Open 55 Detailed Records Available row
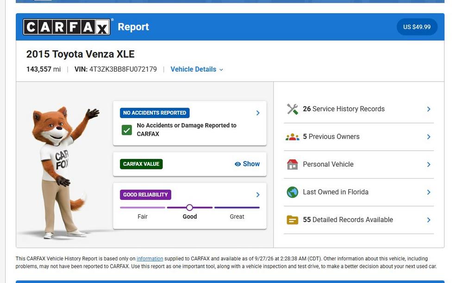The height and width of the screenshot is (283, 474). point(359,220)
